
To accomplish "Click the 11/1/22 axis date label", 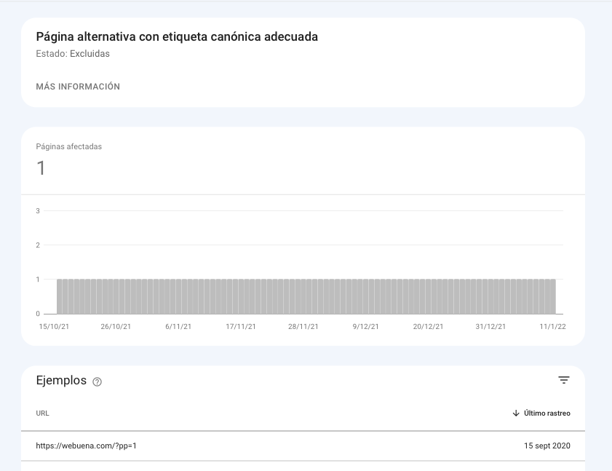I will [x=552, y=327].
